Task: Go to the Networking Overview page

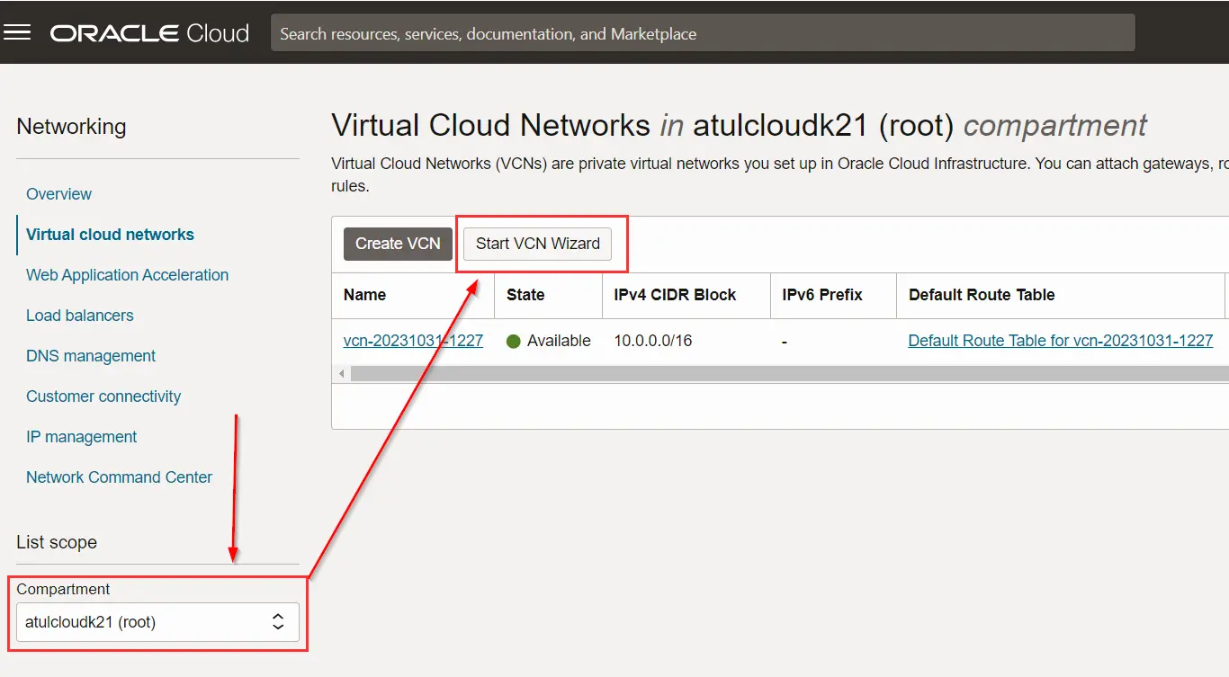Action: click(x=58, y=194)
